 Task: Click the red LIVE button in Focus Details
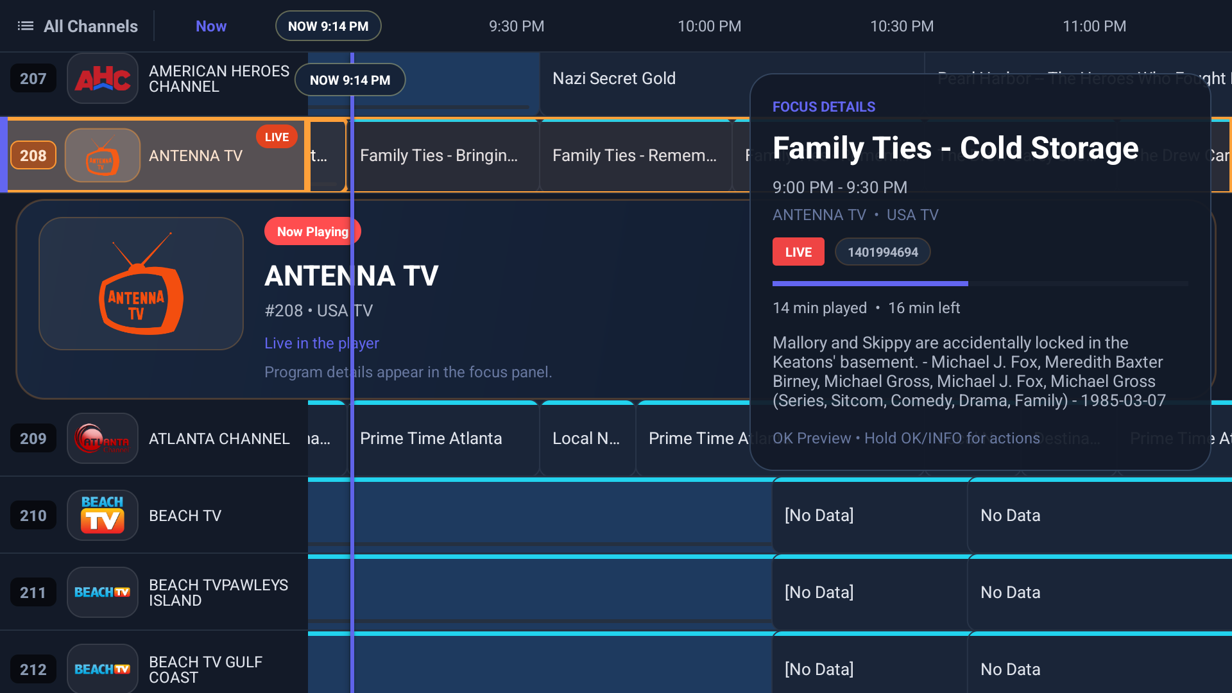[798, 252]
